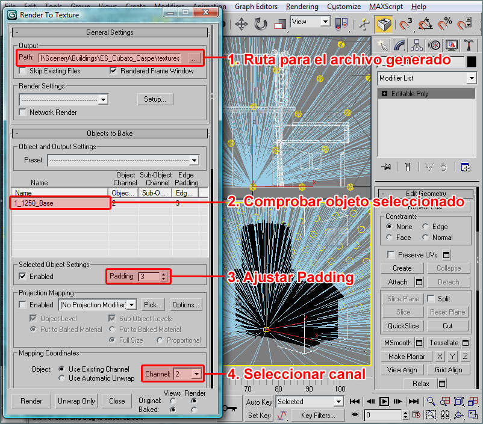Open the MAXScript menu

(x=385, y=7)
